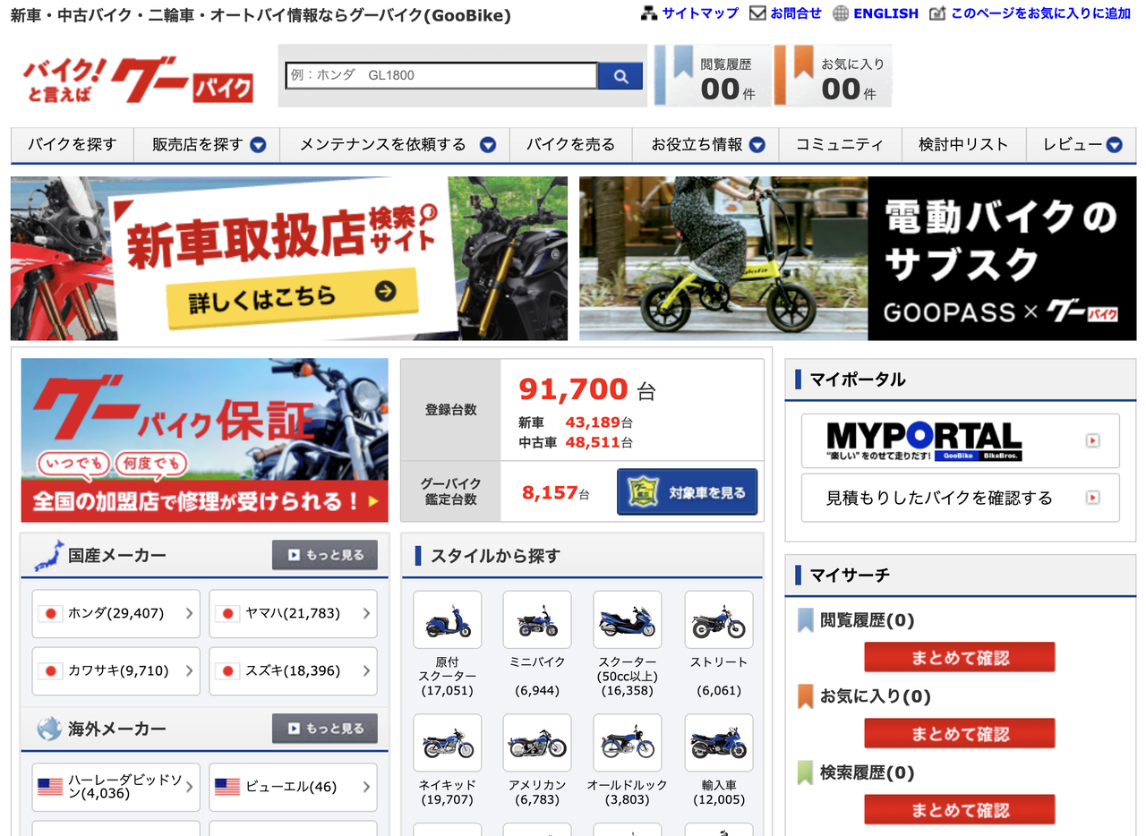Open the 電動バイクのサブスク banner
This screenshot has width=1146, height=836.
coord(858,259)
